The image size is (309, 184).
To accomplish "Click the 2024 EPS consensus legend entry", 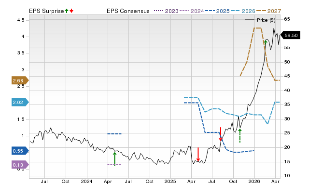I will pyautogui.click(x=192, y=11).
